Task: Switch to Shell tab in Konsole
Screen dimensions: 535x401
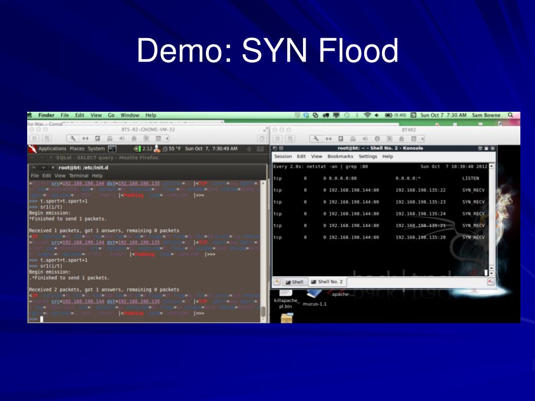Action: (295, 282)
